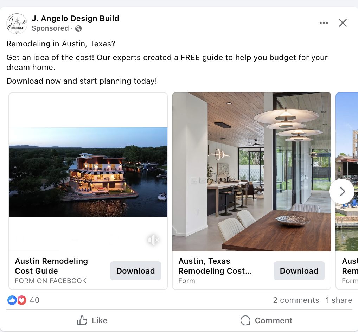
Task: Open the partially visible third carousel card
Action: [347, 191]
